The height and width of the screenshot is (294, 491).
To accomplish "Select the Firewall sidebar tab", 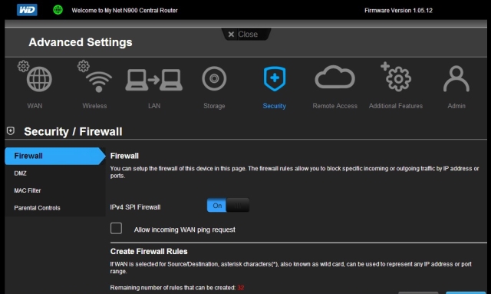I will tap(55, 156).
